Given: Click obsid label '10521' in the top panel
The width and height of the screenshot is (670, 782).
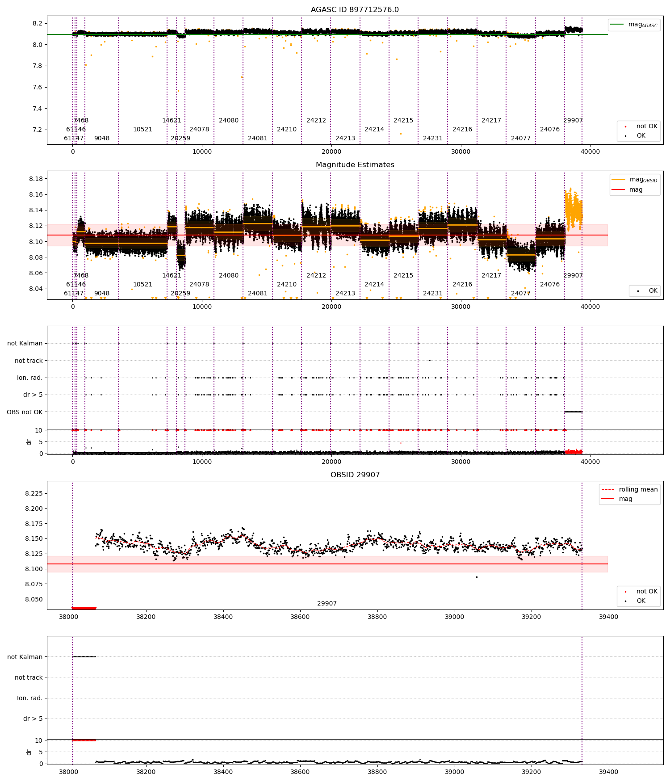Looking at the screenshot, I should pyautogui.click(x=142, y=130).
